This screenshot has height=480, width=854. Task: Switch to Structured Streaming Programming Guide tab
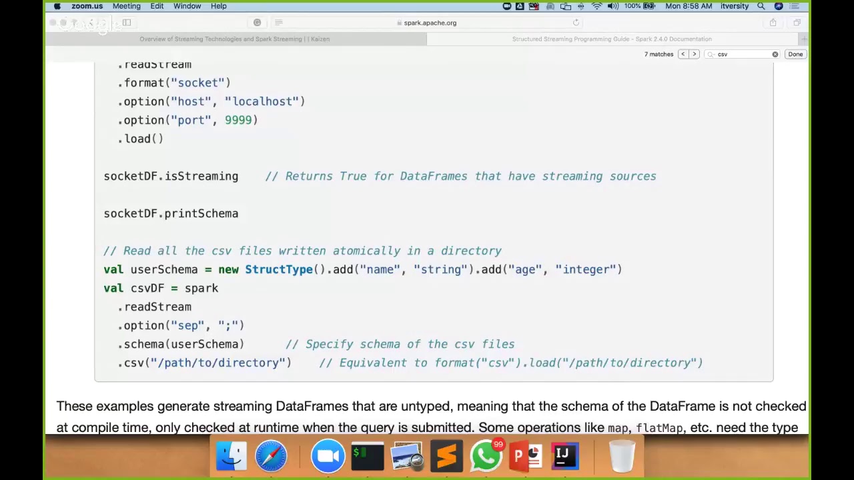coord(612,39)
